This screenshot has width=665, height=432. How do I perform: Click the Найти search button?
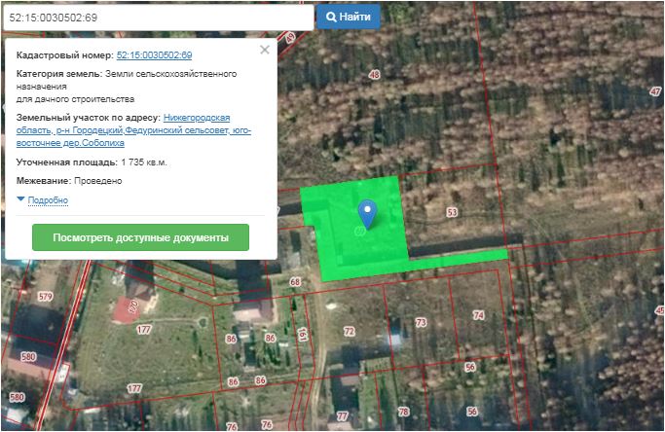tap(348, 18)
